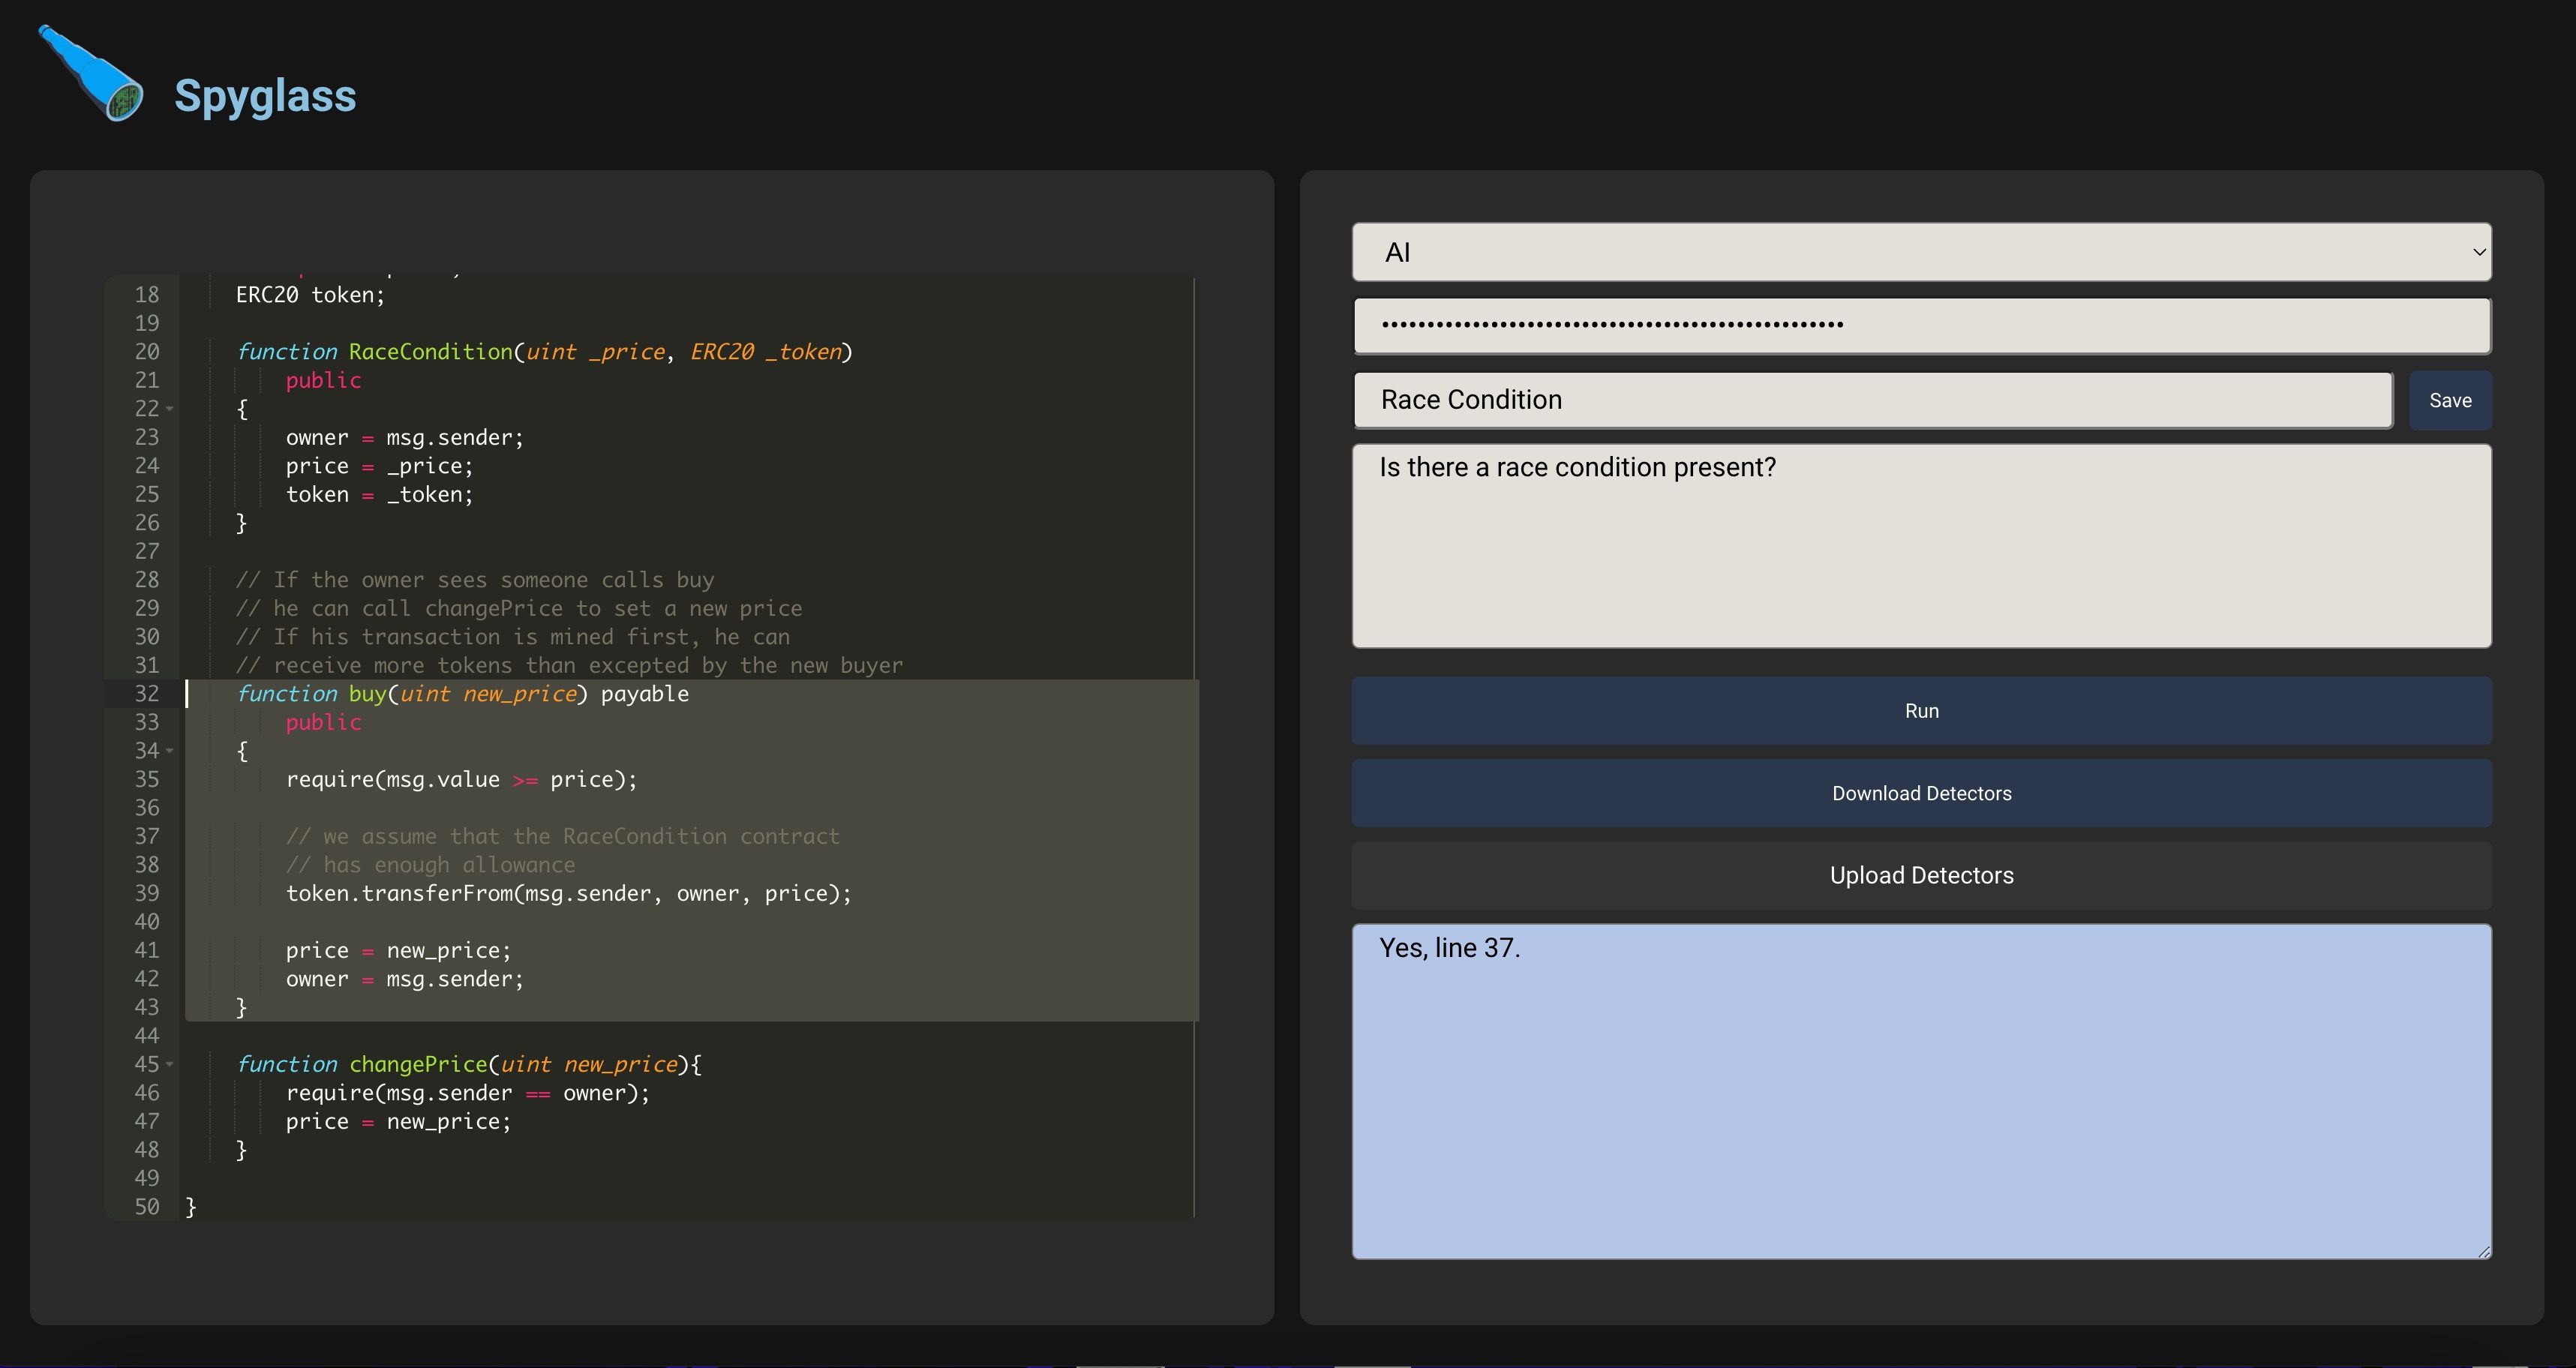Click the race condition prompt text area

(x=1921, y=546)
